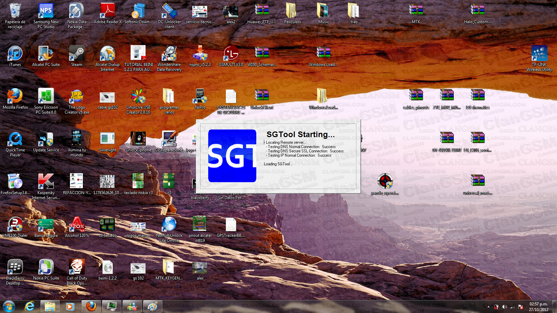Open the volume control in the tray

click(504, 307)
